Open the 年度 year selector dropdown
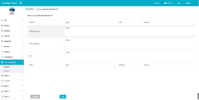Viewport: 199px width, 100px height. pos(168,22)
